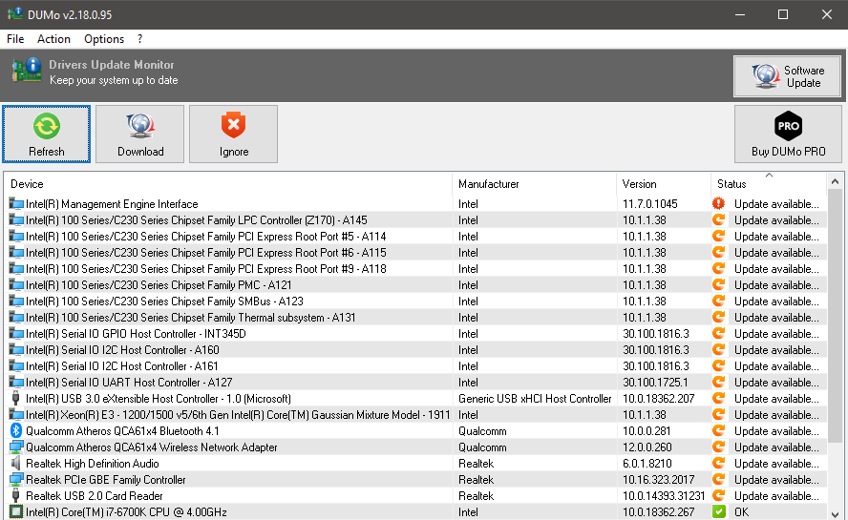Click Update available status of Wireless Network Adapter
848x520 pixels.
point(776,447)
